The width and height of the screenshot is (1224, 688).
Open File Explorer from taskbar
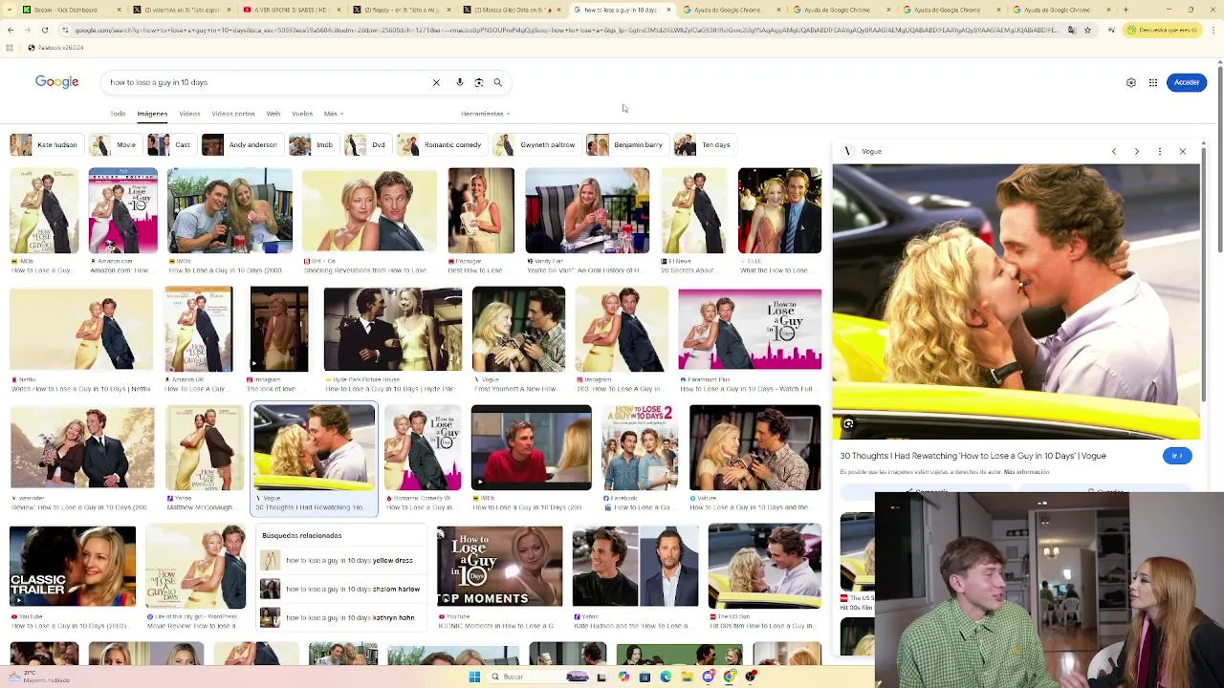click(687, 677)
